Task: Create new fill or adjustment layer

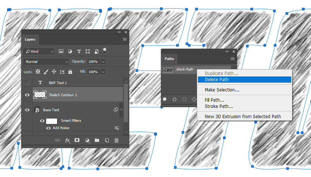Action: click(x=87, y=140)
